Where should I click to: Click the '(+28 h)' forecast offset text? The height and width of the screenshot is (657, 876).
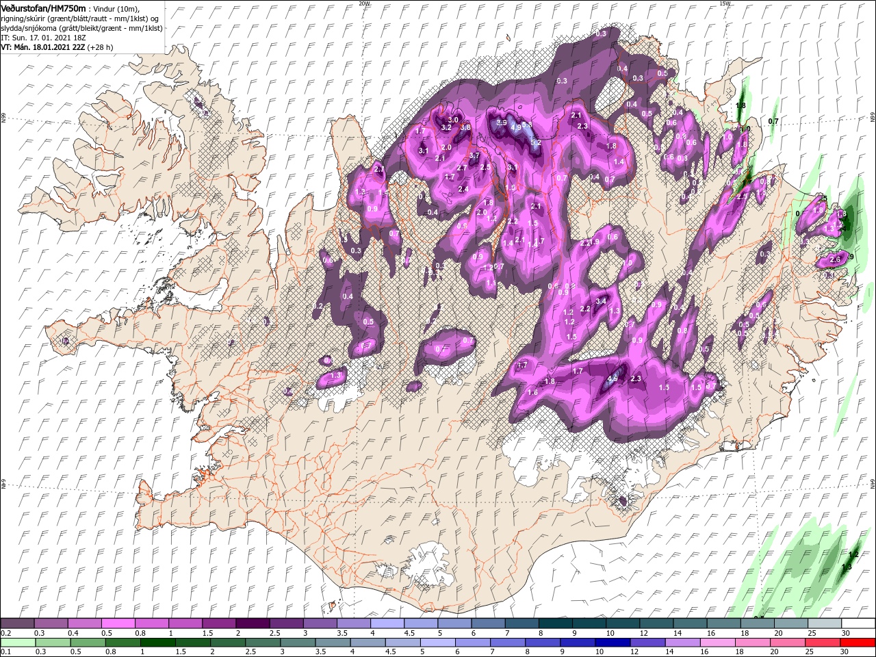(x=100, y=47)
